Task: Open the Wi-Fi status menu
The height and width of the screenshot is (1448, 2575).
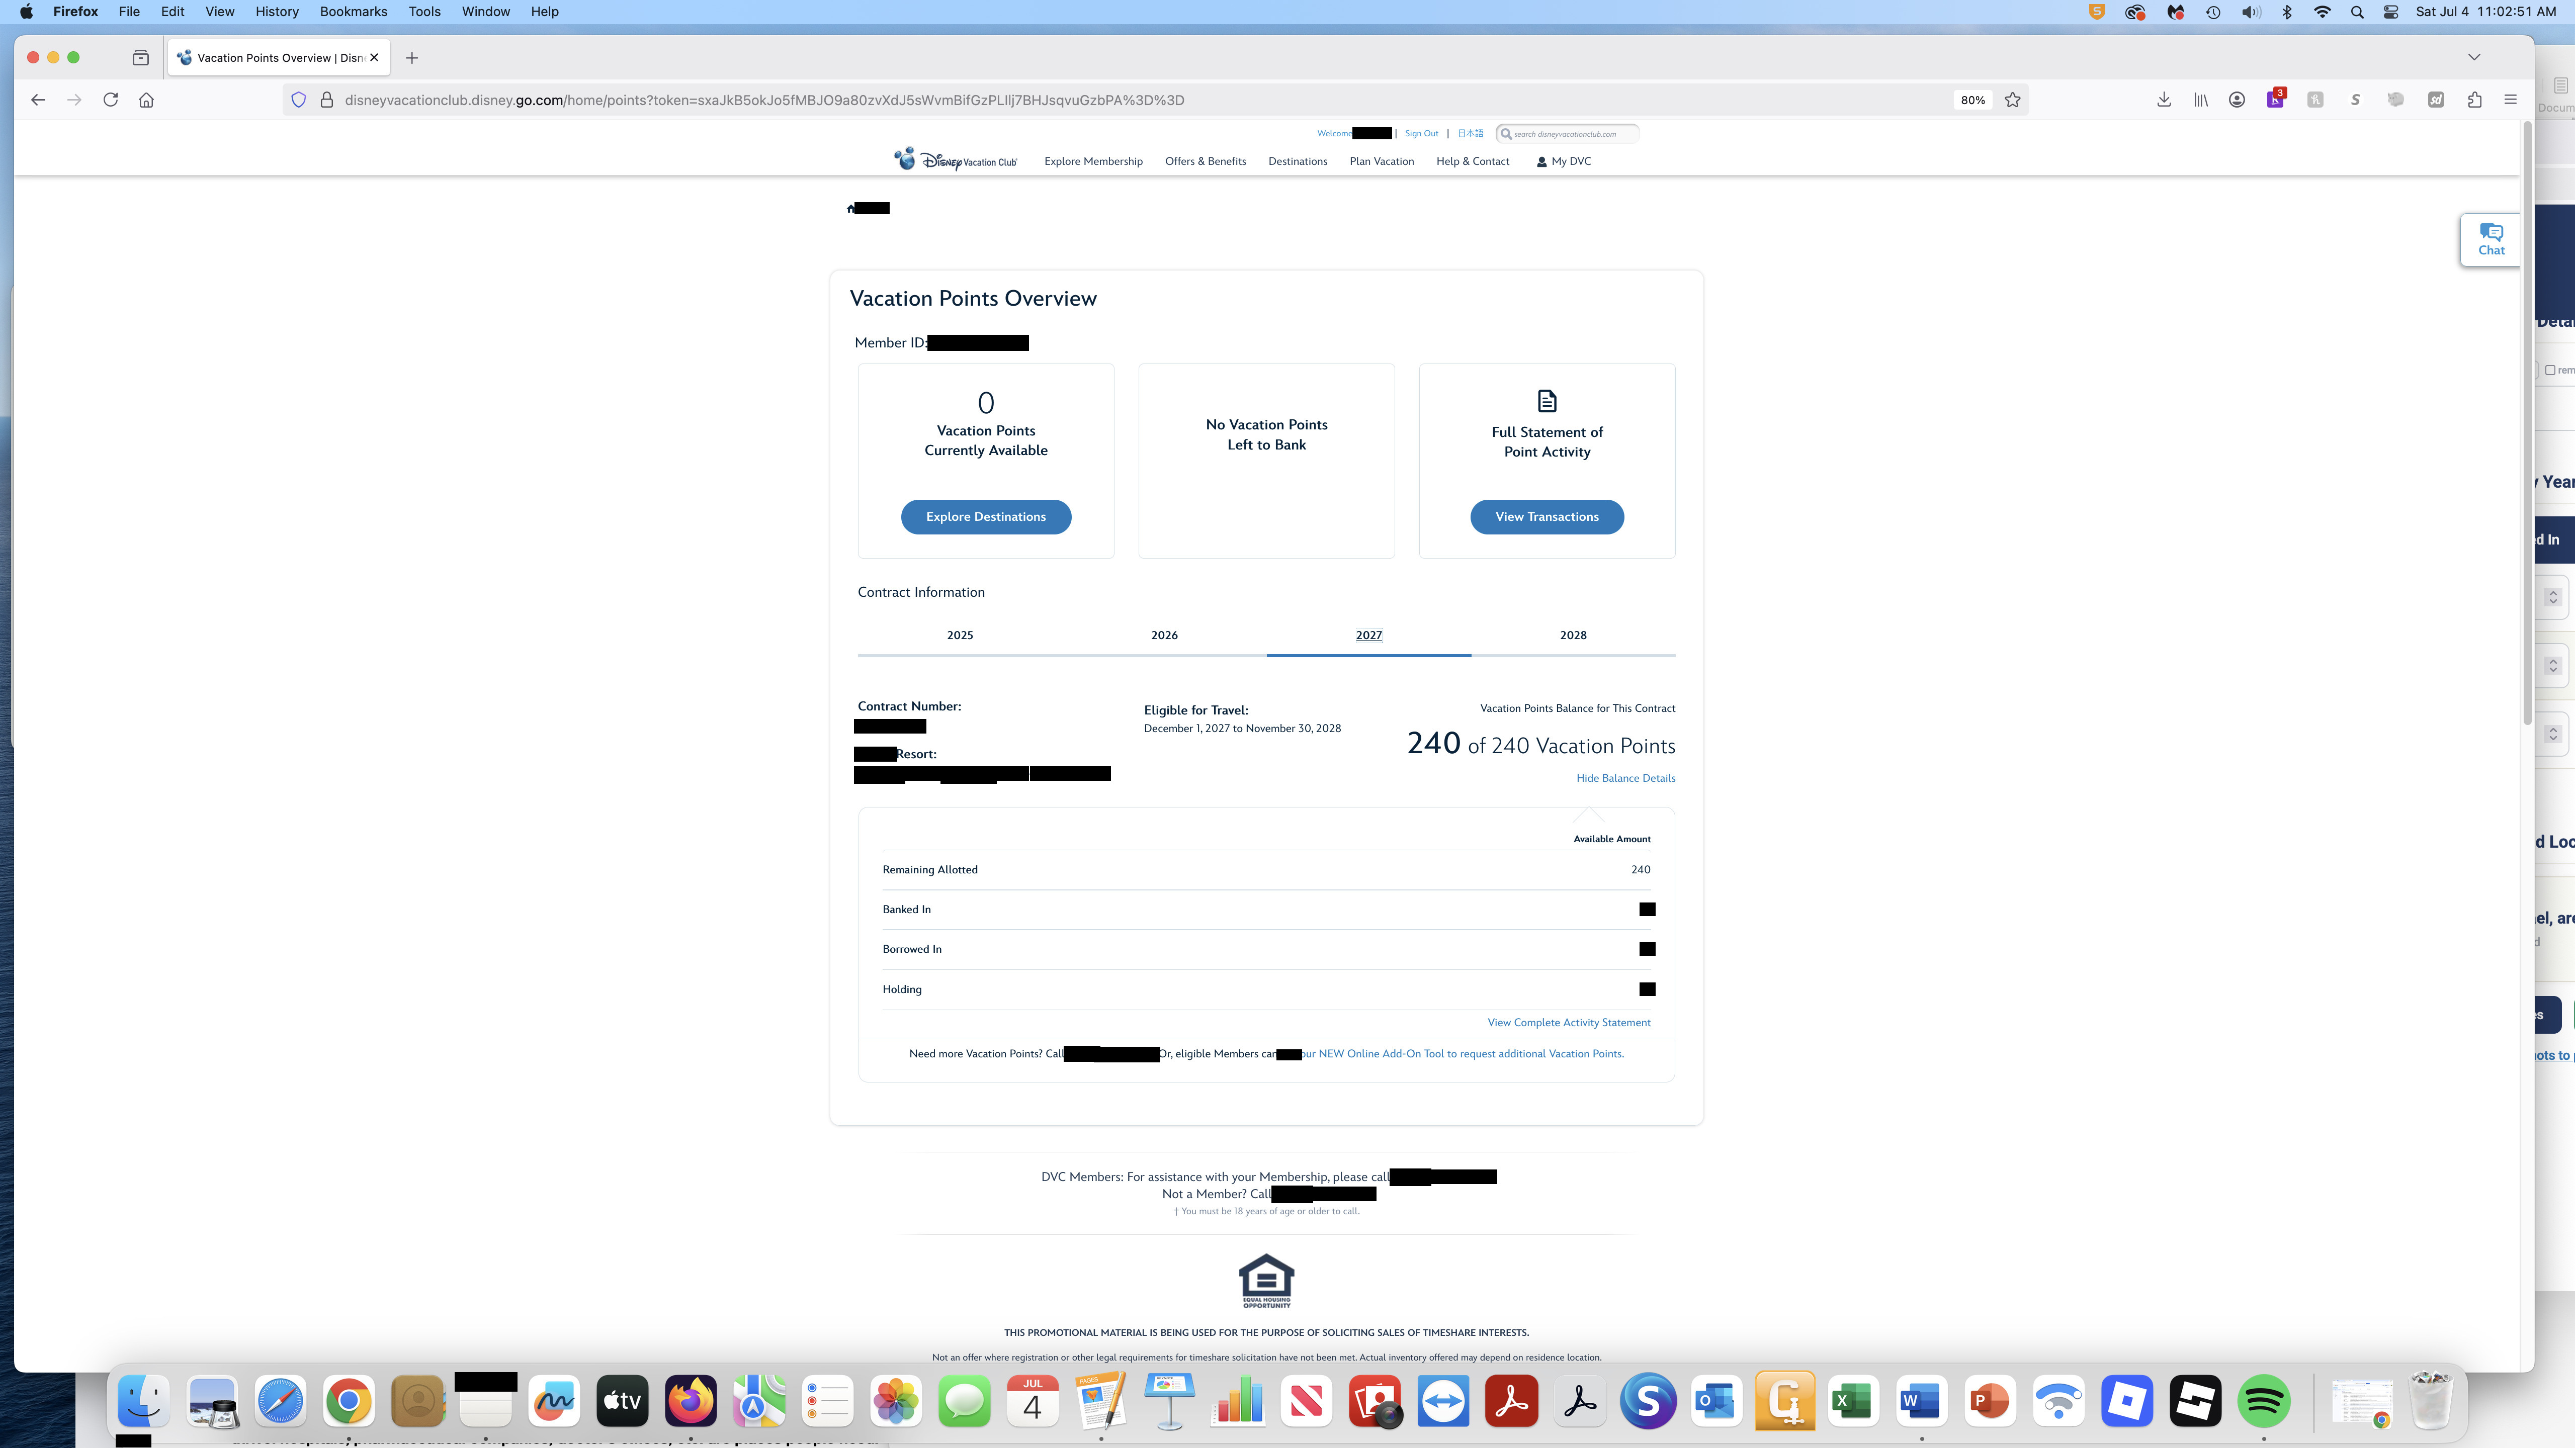Action: point(2322,12)
